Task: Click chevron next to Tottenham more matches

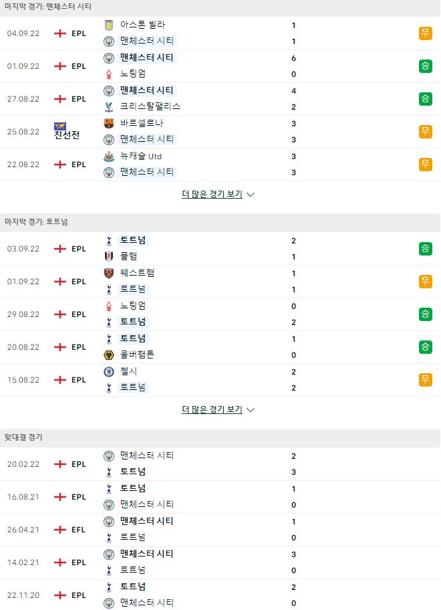Action: point(251,410)
